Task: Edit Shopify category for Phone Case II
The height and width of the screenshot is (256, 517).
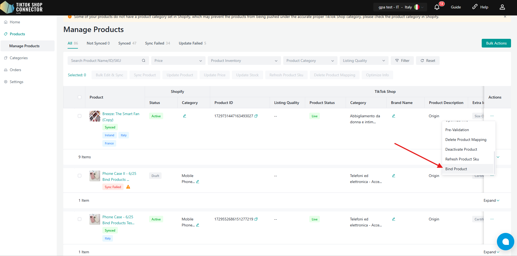Action: point(198,182)
